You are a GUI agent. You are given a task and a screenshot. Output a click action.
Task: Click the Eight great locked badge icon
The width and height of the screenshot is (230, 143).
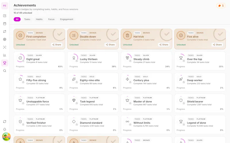20,58
